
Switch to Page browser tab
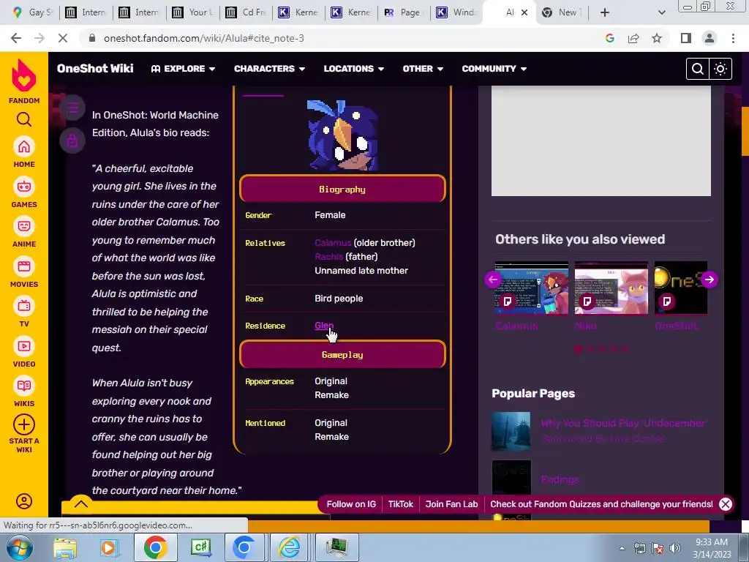pyautogui.click(x=404, y=12)
